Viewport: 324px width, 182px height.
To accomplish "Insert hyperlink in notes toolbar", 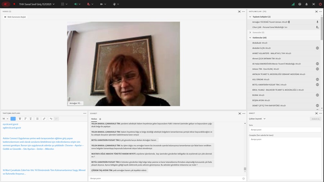I will [44, 119].
